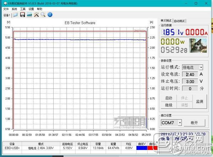Open settings via the tools icon
Image resolution: width=213 pixels, height=157 pixels.
tap(37, 15)
